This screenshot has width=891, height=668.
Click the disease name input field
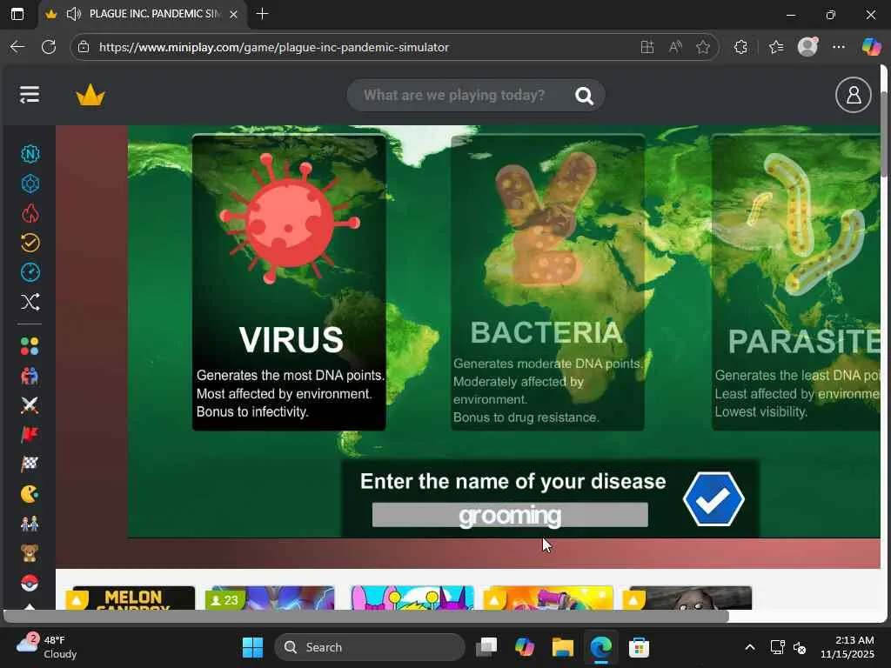click(x=510, y=515)
